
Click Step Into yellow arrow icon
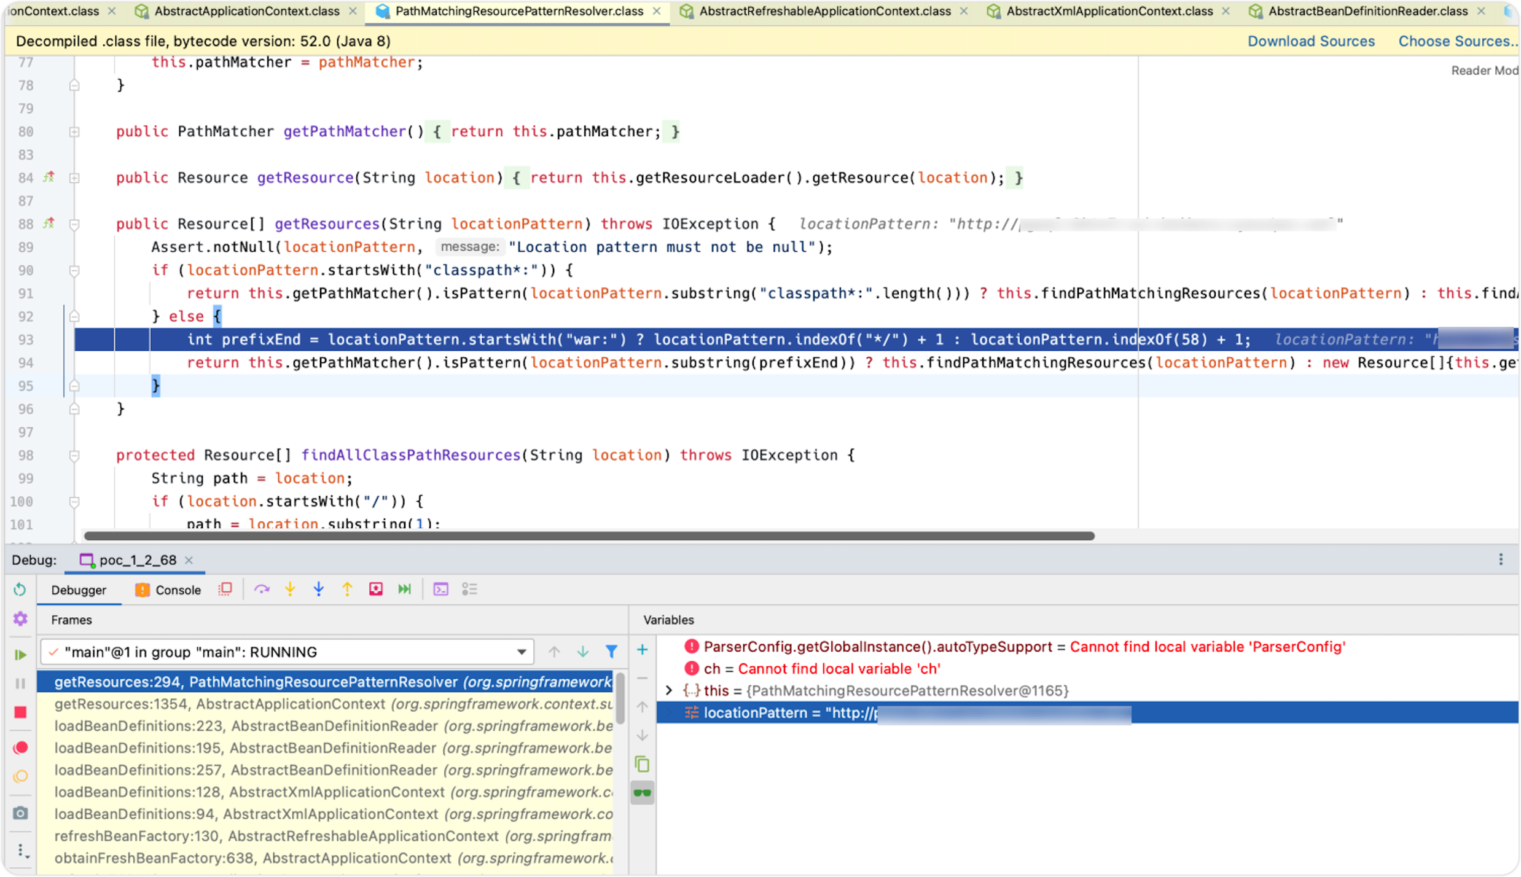[x=290, y=590]
